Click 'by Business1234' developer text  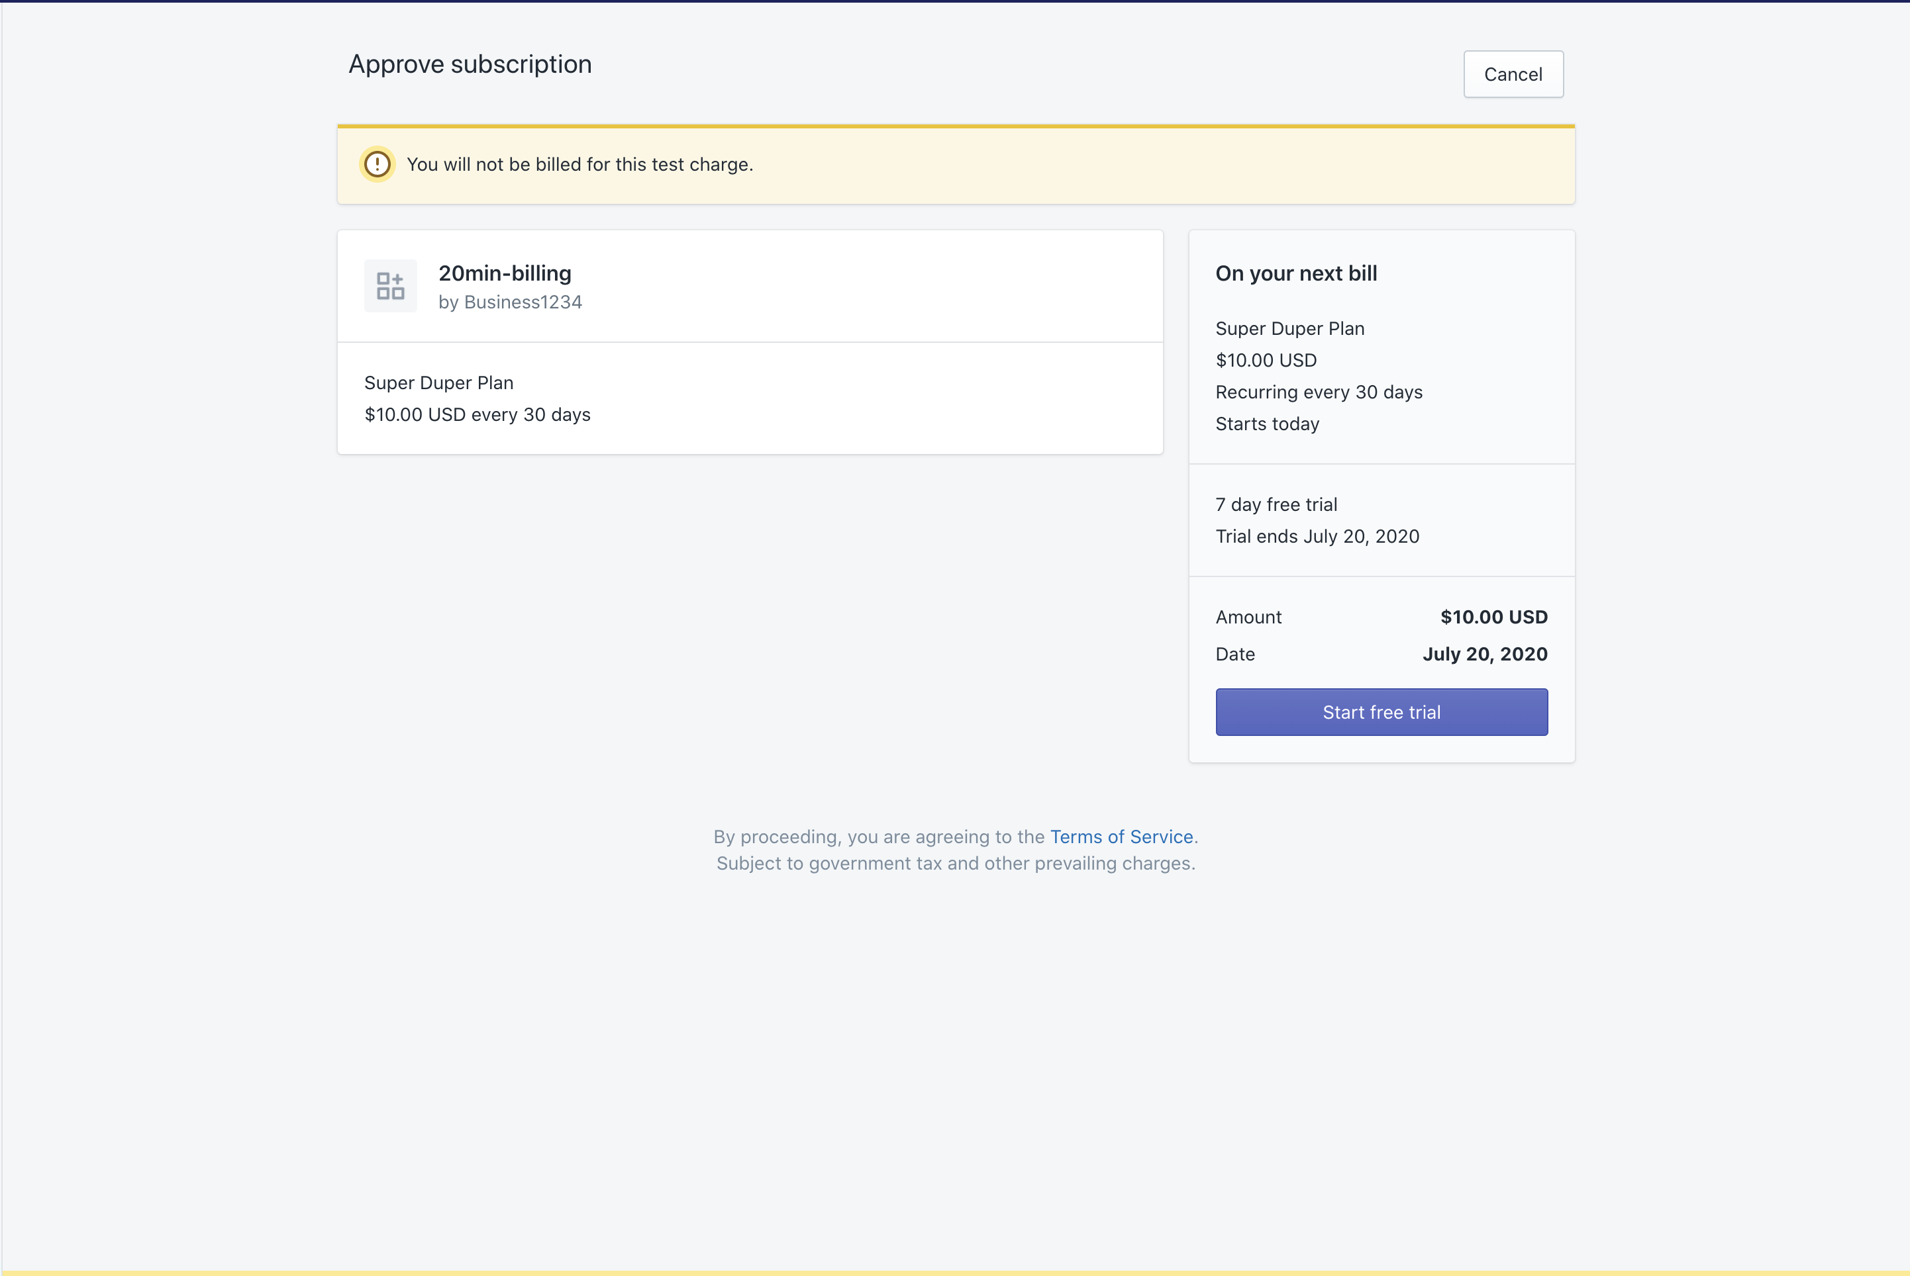(x=511, y=302)
